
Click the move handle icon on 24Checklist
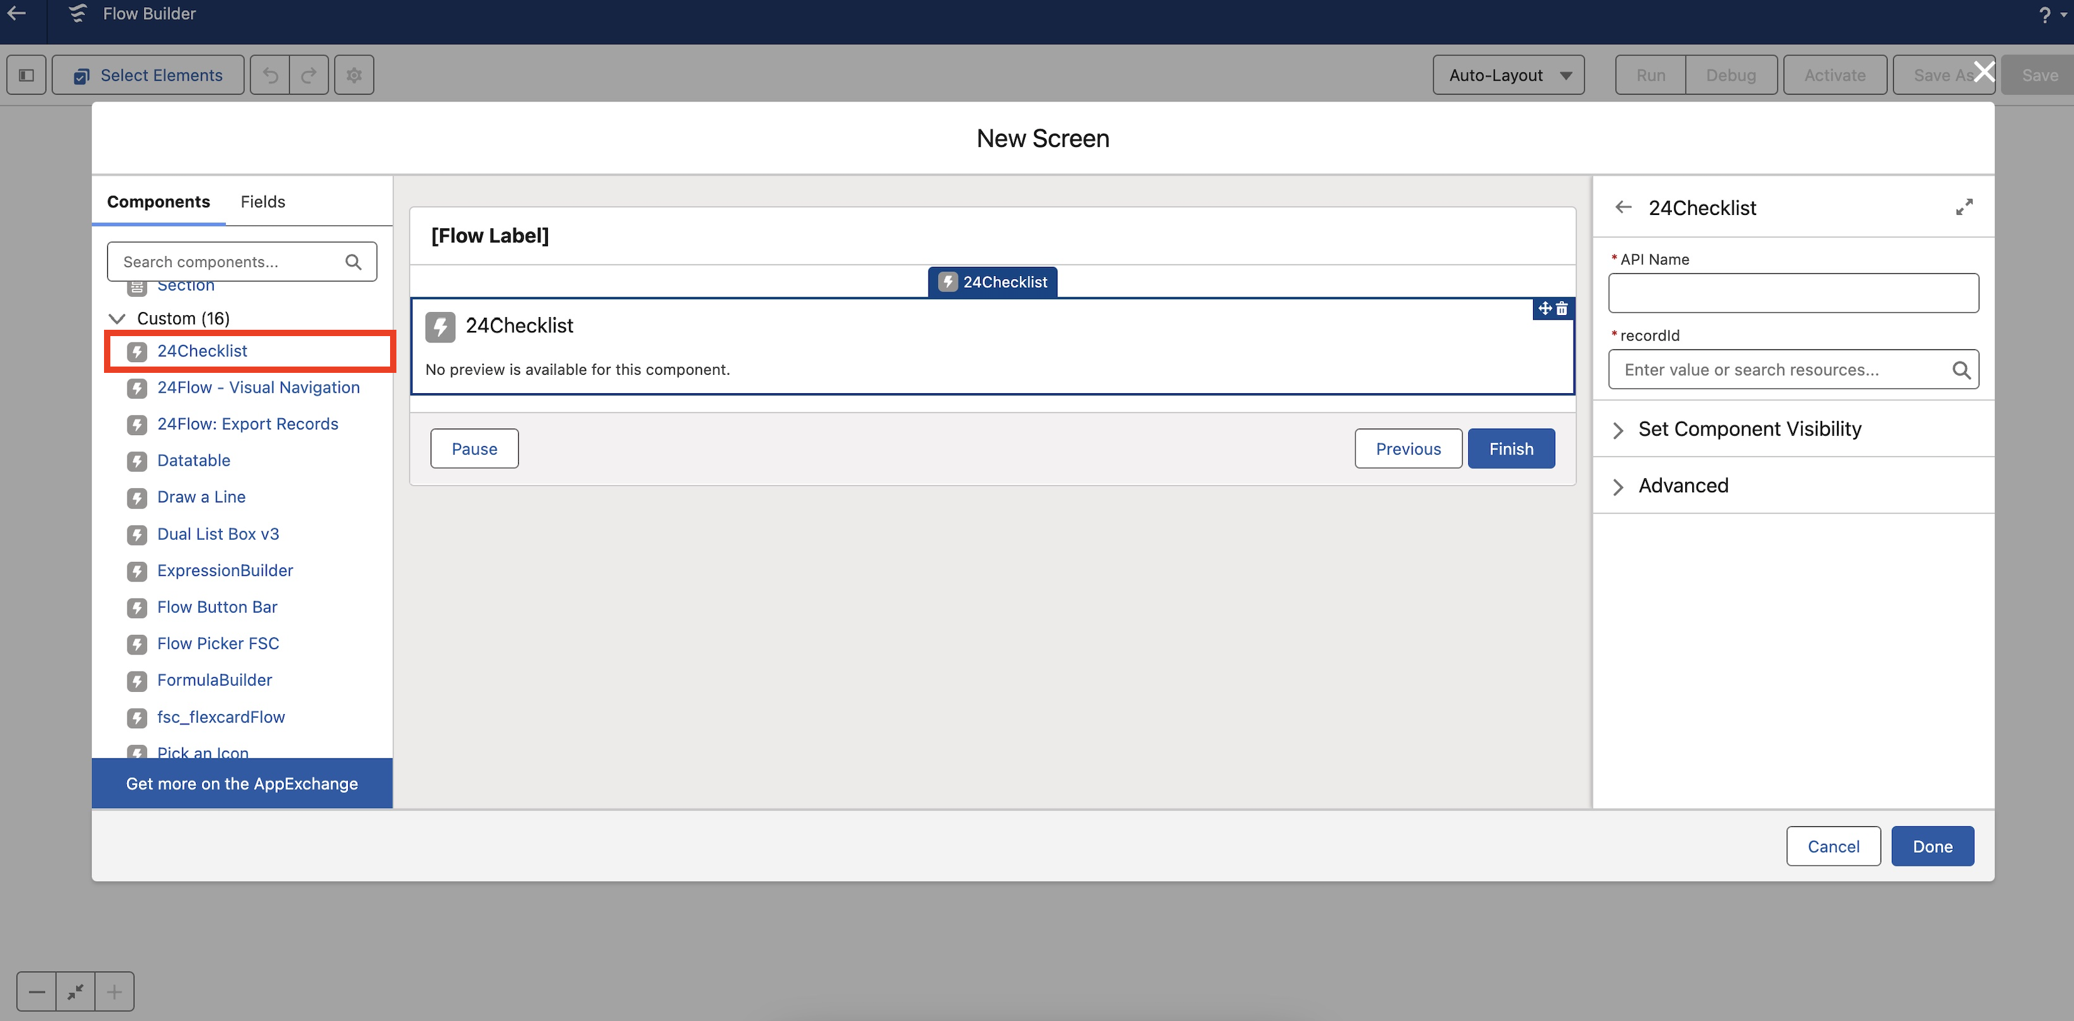pyautogui.click(x=1544, y=308)
